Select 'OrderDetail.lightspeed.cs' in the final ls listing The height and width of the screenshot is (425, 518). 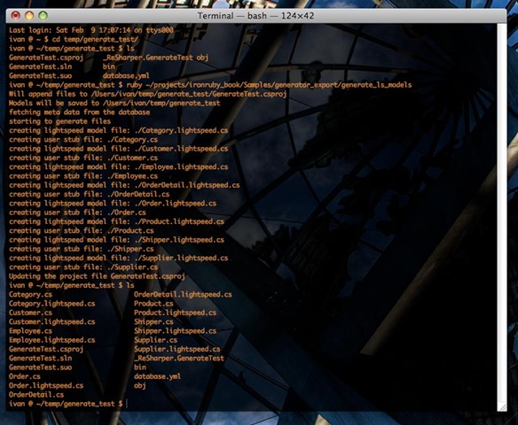183,295
